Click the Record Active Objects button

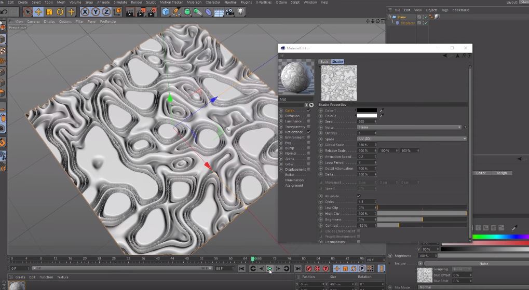tap(309, 268)
